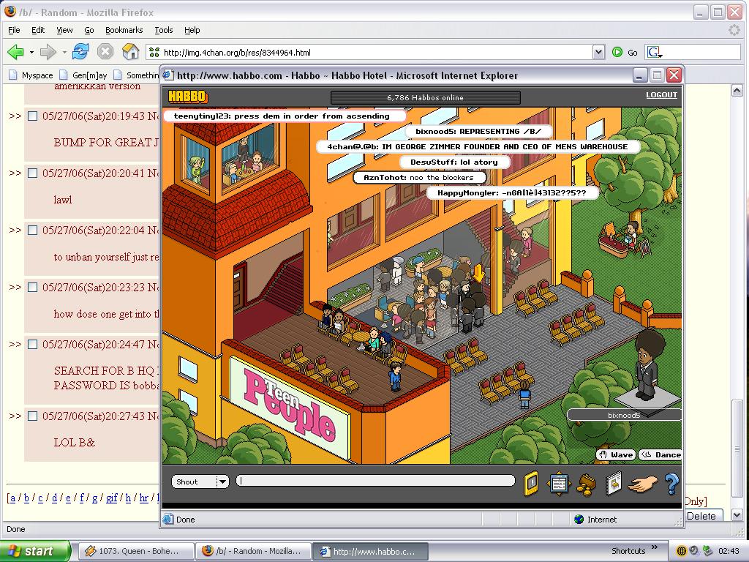The width and height of the screenshot is (749, 562).
Task: Tick checkbox for post 20:20:41
Action: coord(32,173)
